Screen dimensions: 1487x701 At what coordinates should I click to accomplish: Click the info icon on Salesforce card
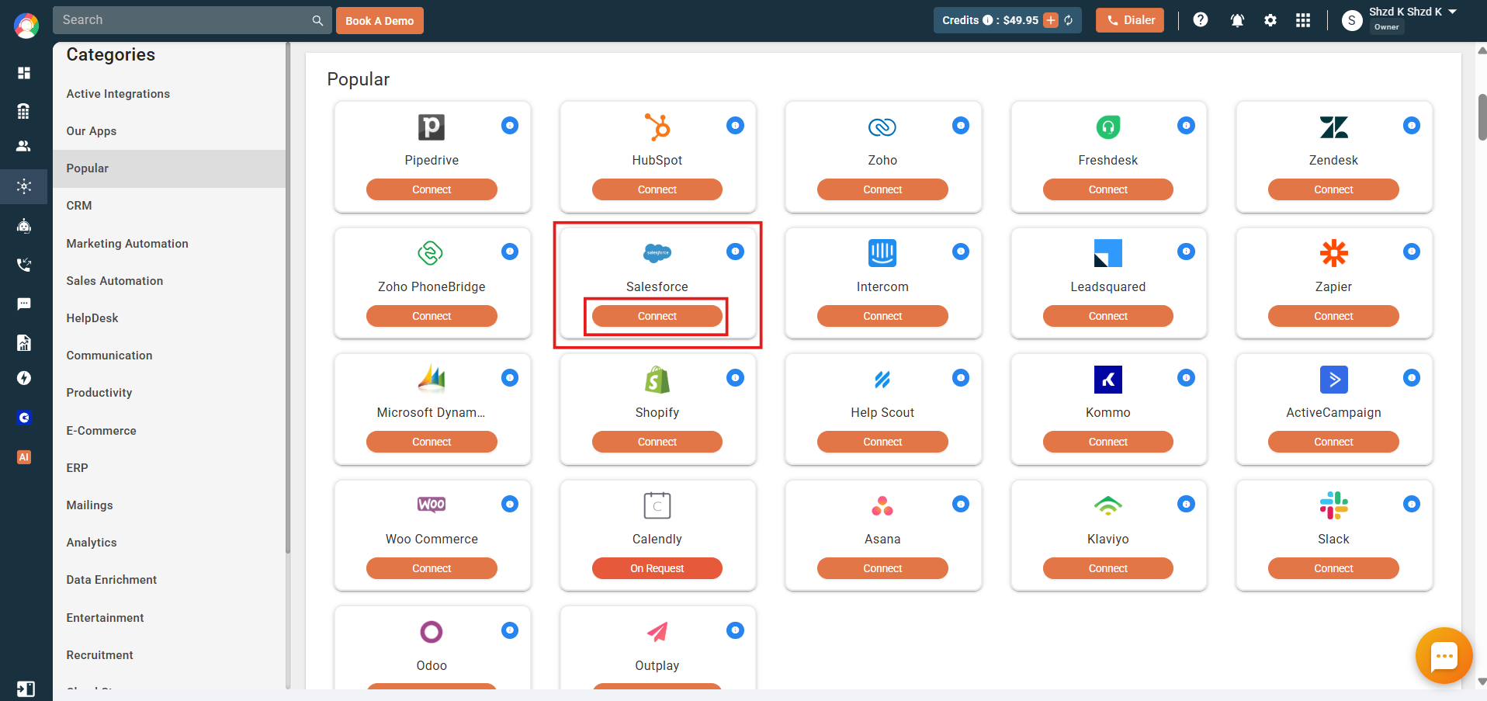tap(735, 252)
